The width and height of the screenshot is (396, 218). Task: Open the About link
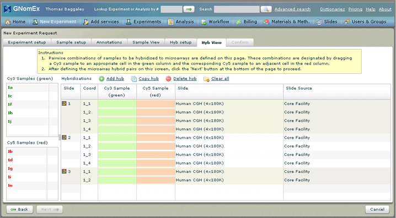click(x=385, y=9)
